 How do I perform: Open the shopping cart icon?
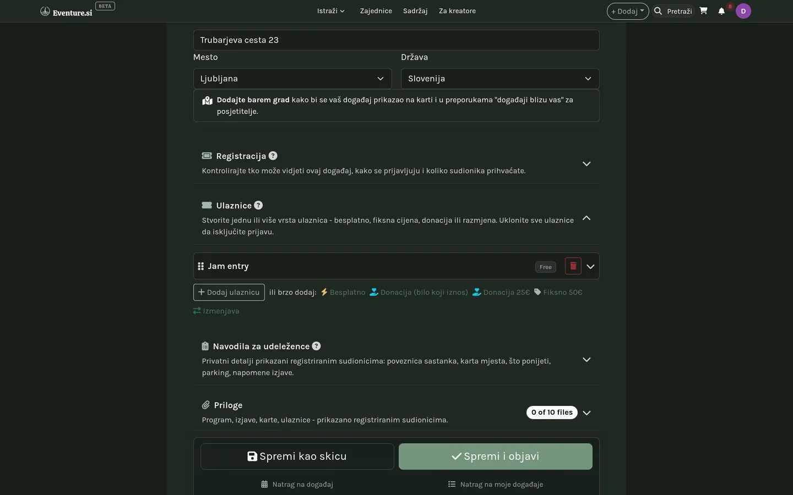pyautogui.click(x=703, y=11)
